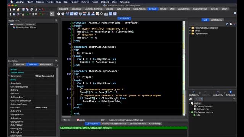Screen dimensions: 244x137
Task: Click the last palette component icon
Action: pos(115,14)
